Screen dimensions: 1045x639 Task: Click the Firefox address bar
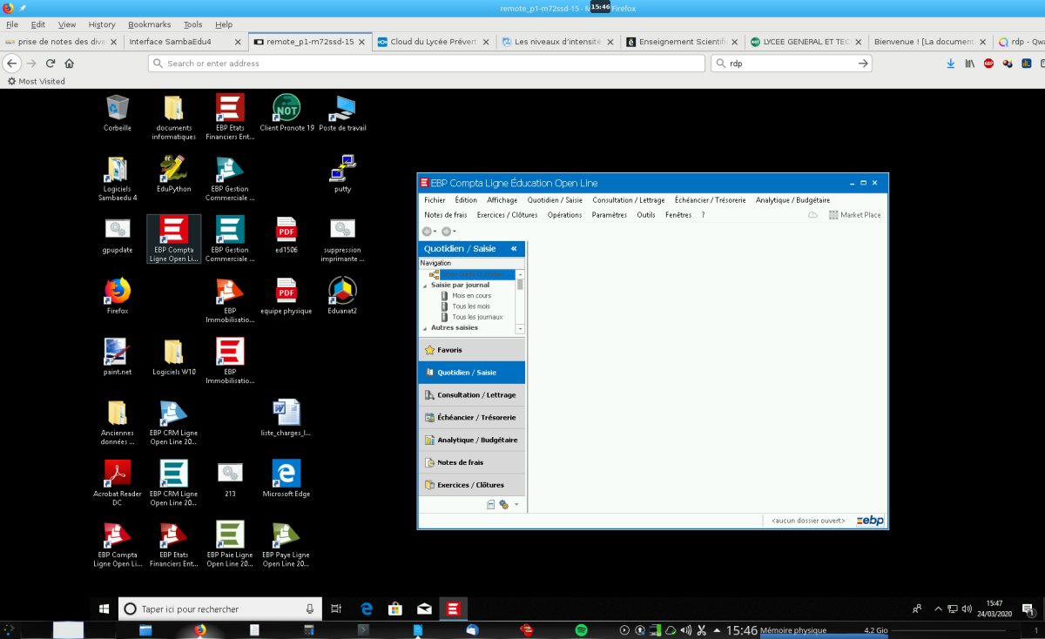[x=427, y=64]
